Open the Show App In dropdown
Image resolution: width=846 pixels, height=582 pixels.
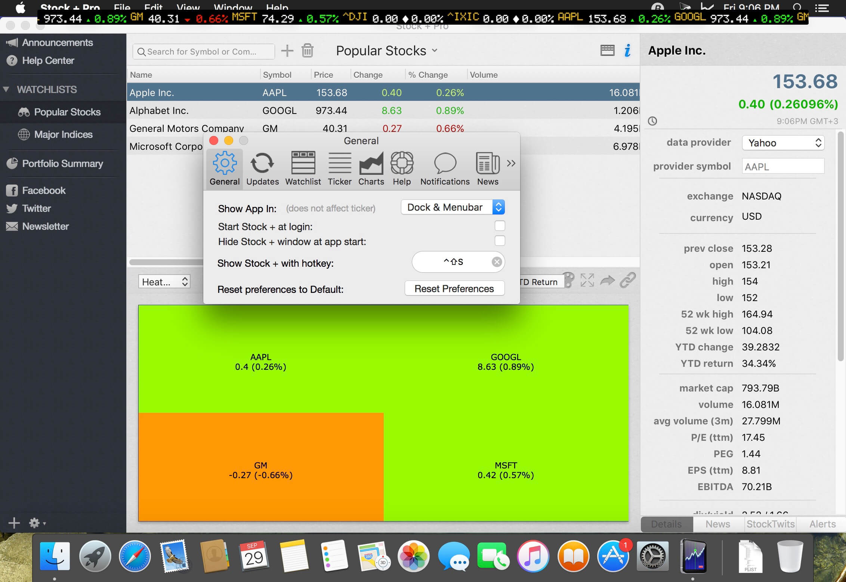pyautogui.click(x=453, y=207)
